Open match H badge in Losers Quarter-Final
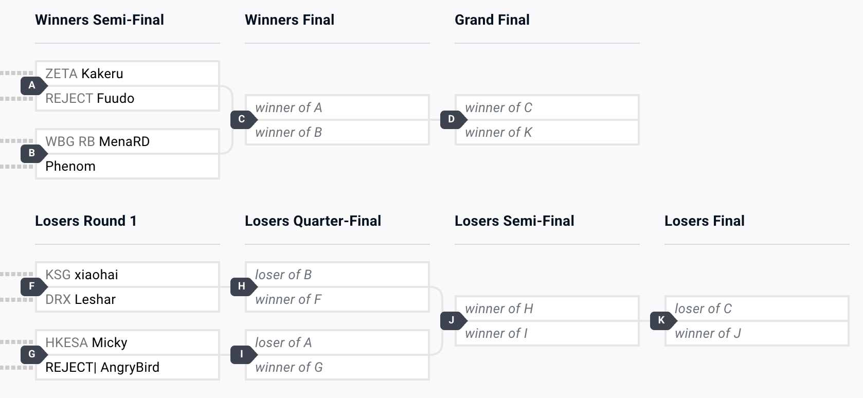This screenshot has width=863, height=398. 242,286
